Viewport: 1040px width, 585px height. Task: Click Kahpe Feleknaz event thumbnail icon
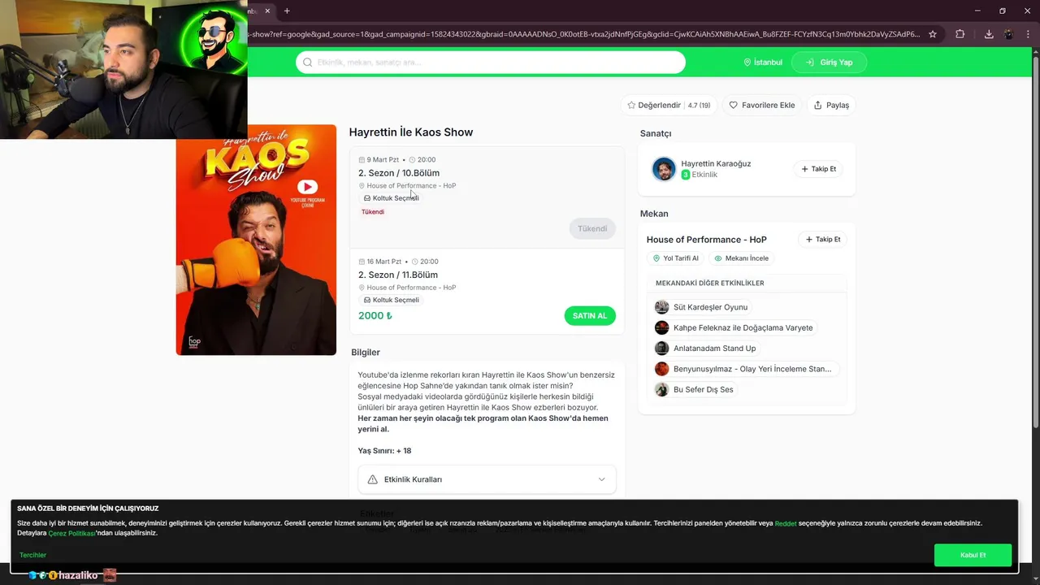click(x=661, y=327)
